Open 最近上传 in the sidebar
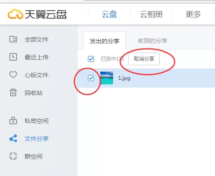Image resolution: width=215 pixels, height=176 pixels. 37,57
